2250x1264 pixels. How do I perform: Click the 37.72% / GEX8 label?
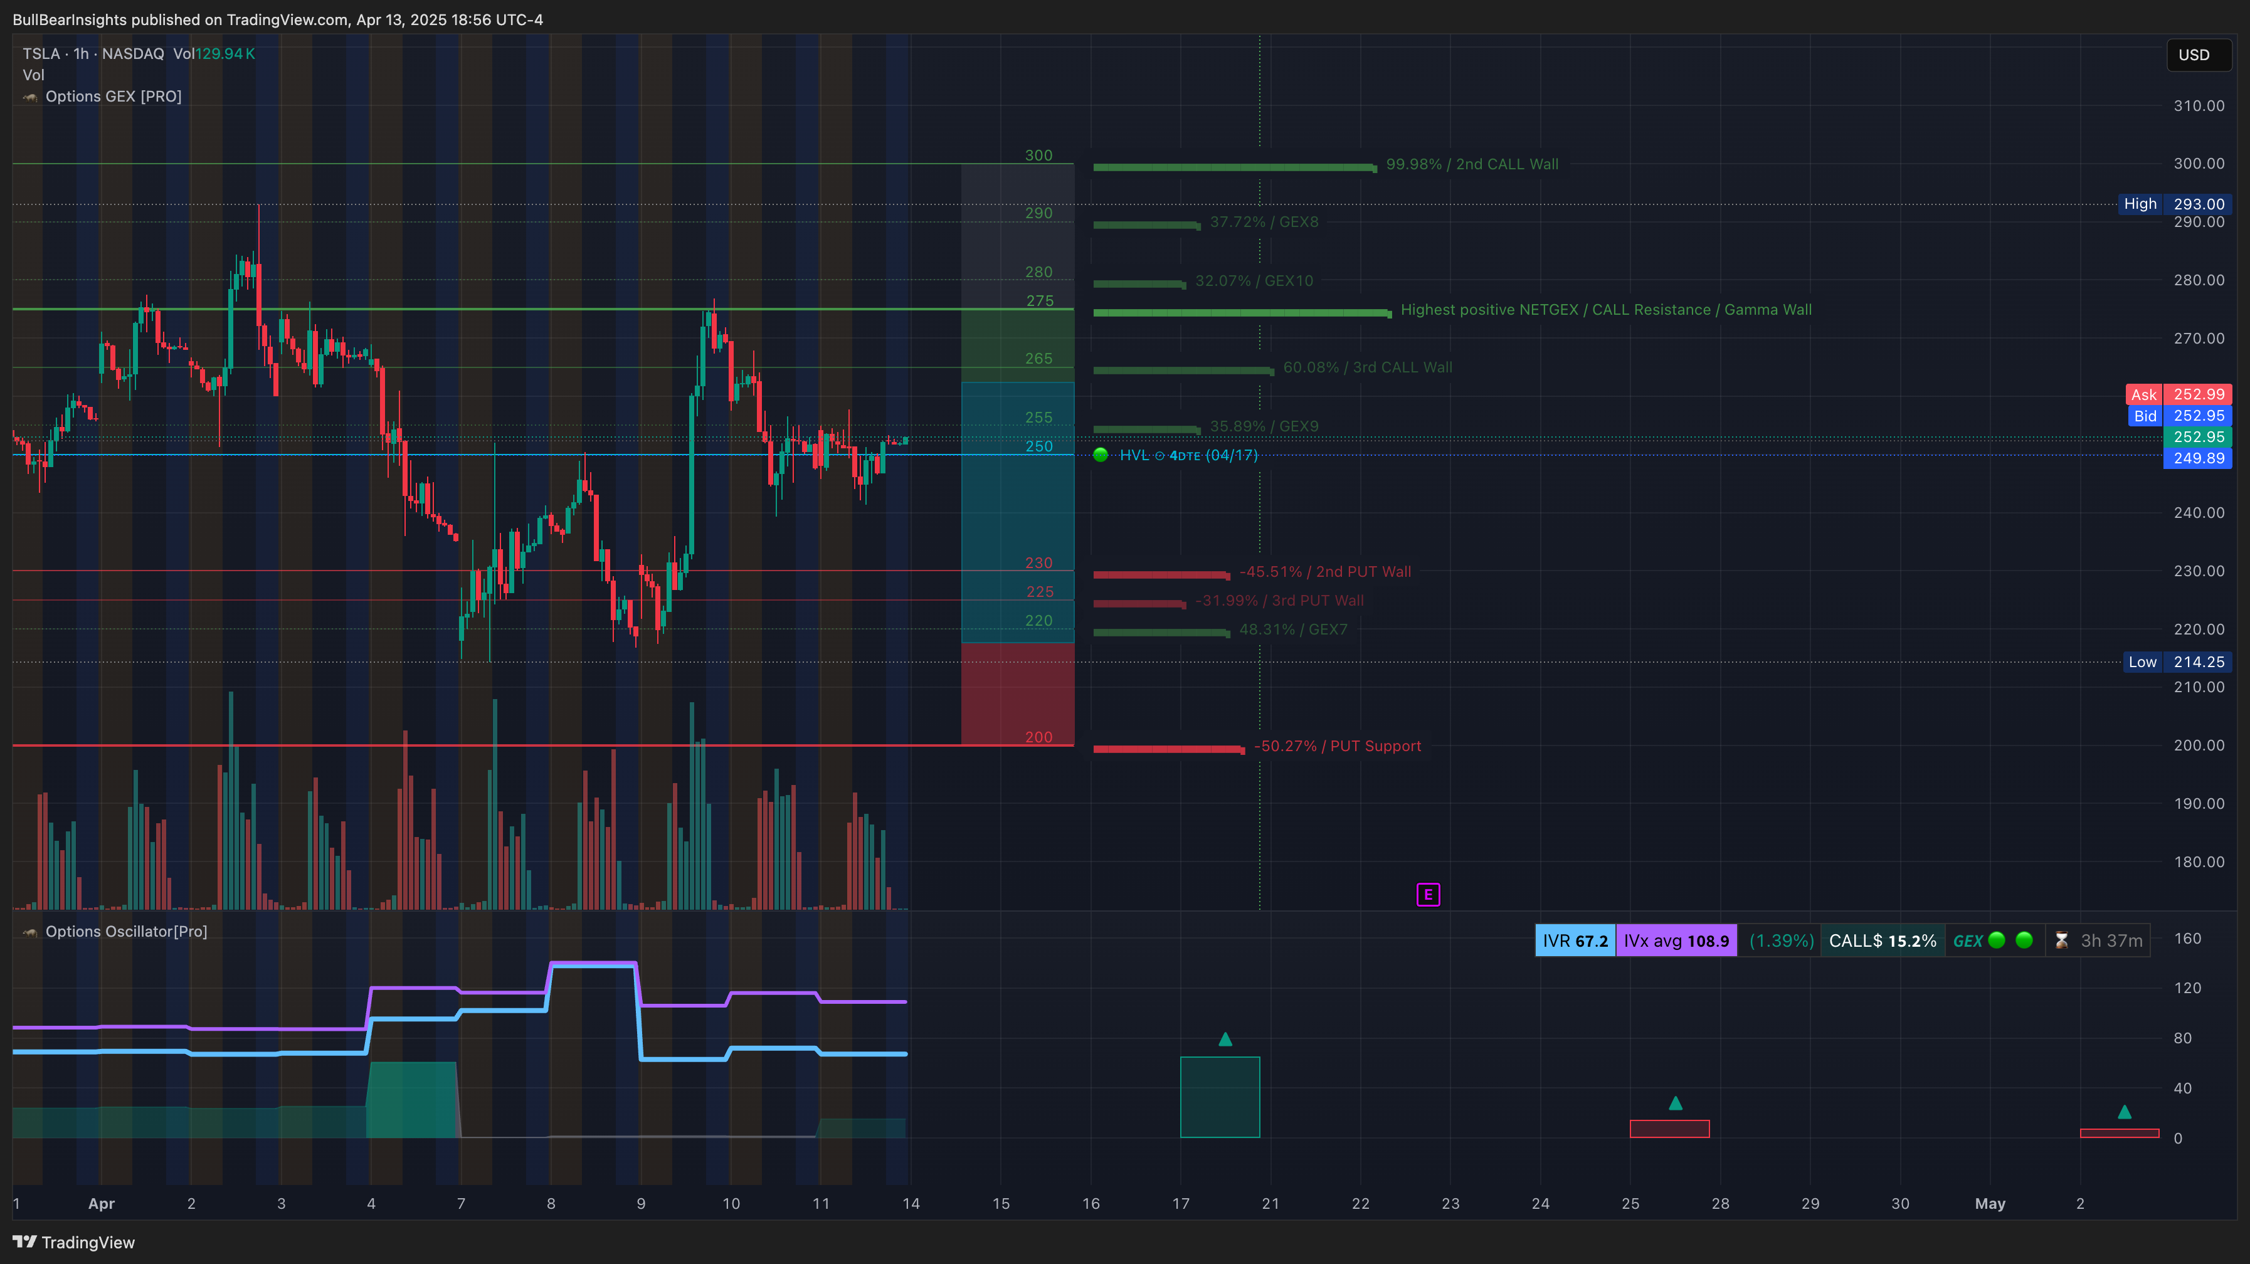click(x=1264, y=222)
